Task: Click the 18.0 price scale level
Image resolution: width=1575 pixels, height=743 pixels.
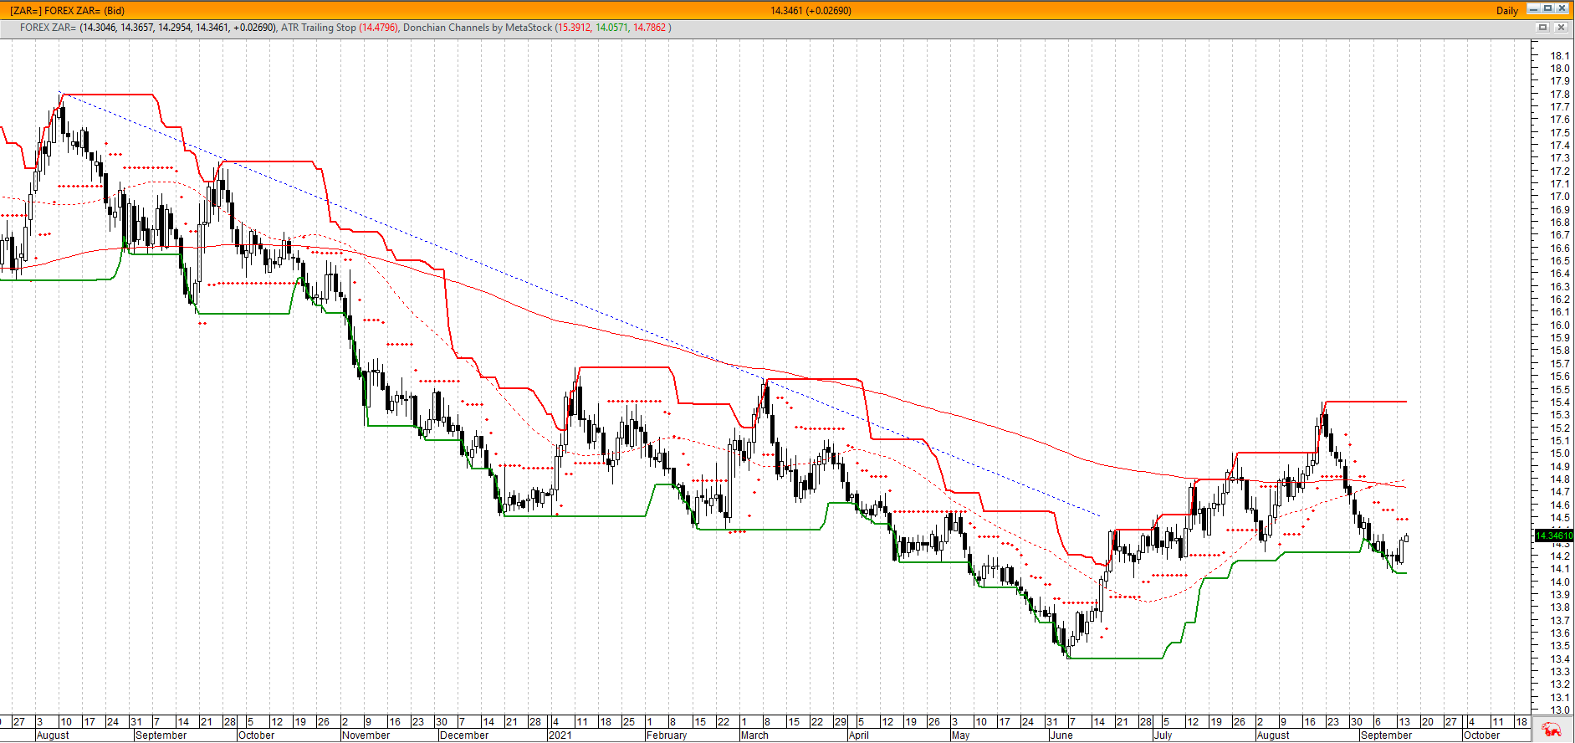Action: [1559, 69]
